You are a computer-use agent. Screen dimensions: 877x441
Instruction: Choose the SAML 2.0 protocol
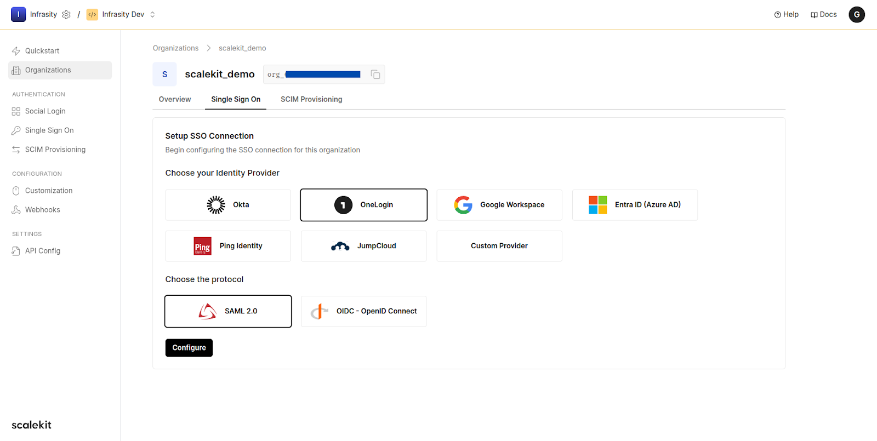[x=228, y=311]
